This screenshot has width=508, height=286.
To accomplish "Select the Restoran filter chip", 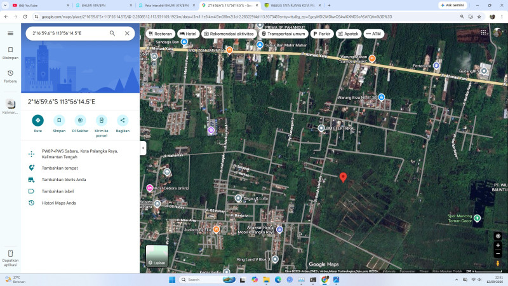I will pyautogui.click(x=161, y=34).
